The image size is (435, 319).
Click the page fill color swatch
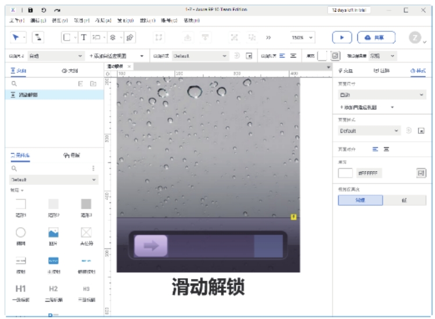click(346, 173)
